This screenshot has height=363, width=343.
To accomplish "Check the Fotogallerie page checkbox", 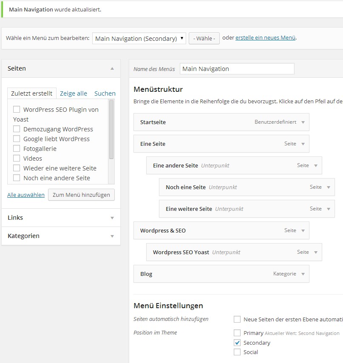I will point(17,148).
